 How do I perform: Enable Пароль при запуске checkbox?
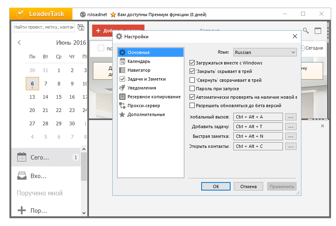(192, 88)
